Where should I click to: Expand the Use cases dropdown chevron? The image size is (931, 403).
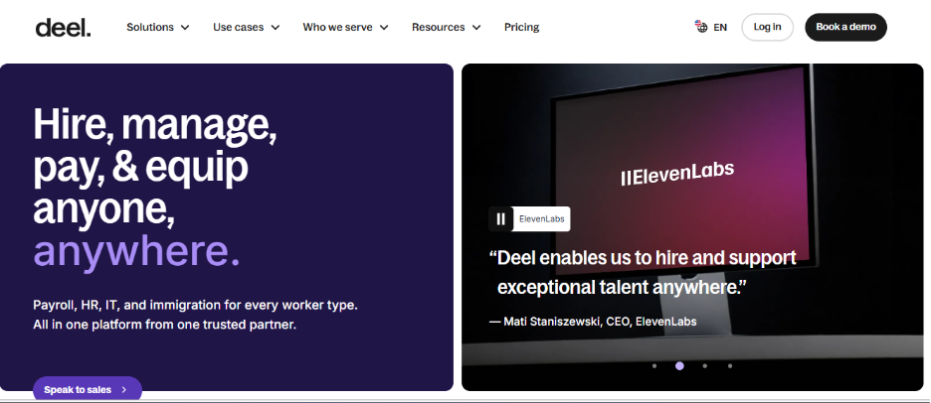275,27
